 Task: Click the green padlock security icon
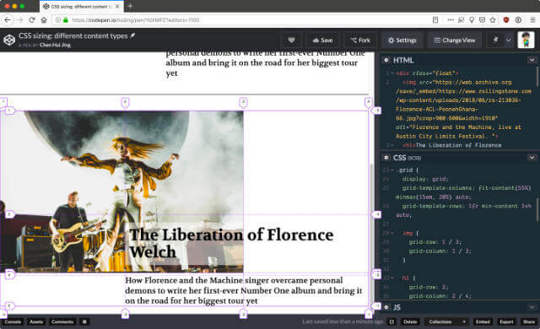pyautogui.click(x=66, y=20)
